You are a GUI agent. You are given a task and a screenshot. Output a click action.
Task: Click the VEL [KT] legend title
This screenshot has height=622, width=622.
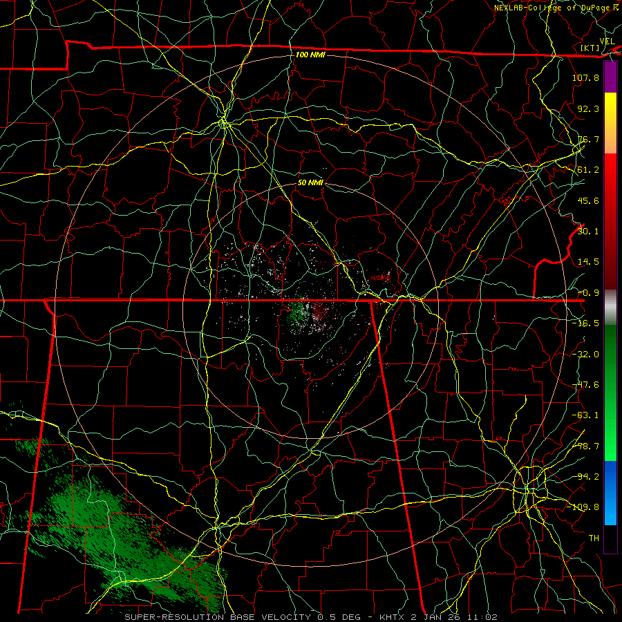(599, 44)
